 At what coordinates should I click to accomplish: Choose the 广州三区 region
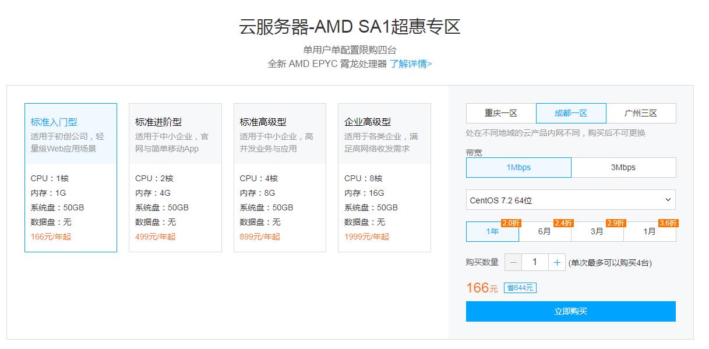641,113
